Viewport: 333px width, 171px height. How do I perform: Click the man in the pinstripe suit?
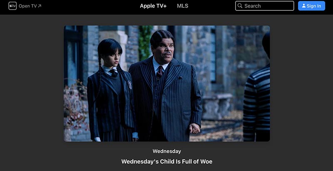click(166, 87)
